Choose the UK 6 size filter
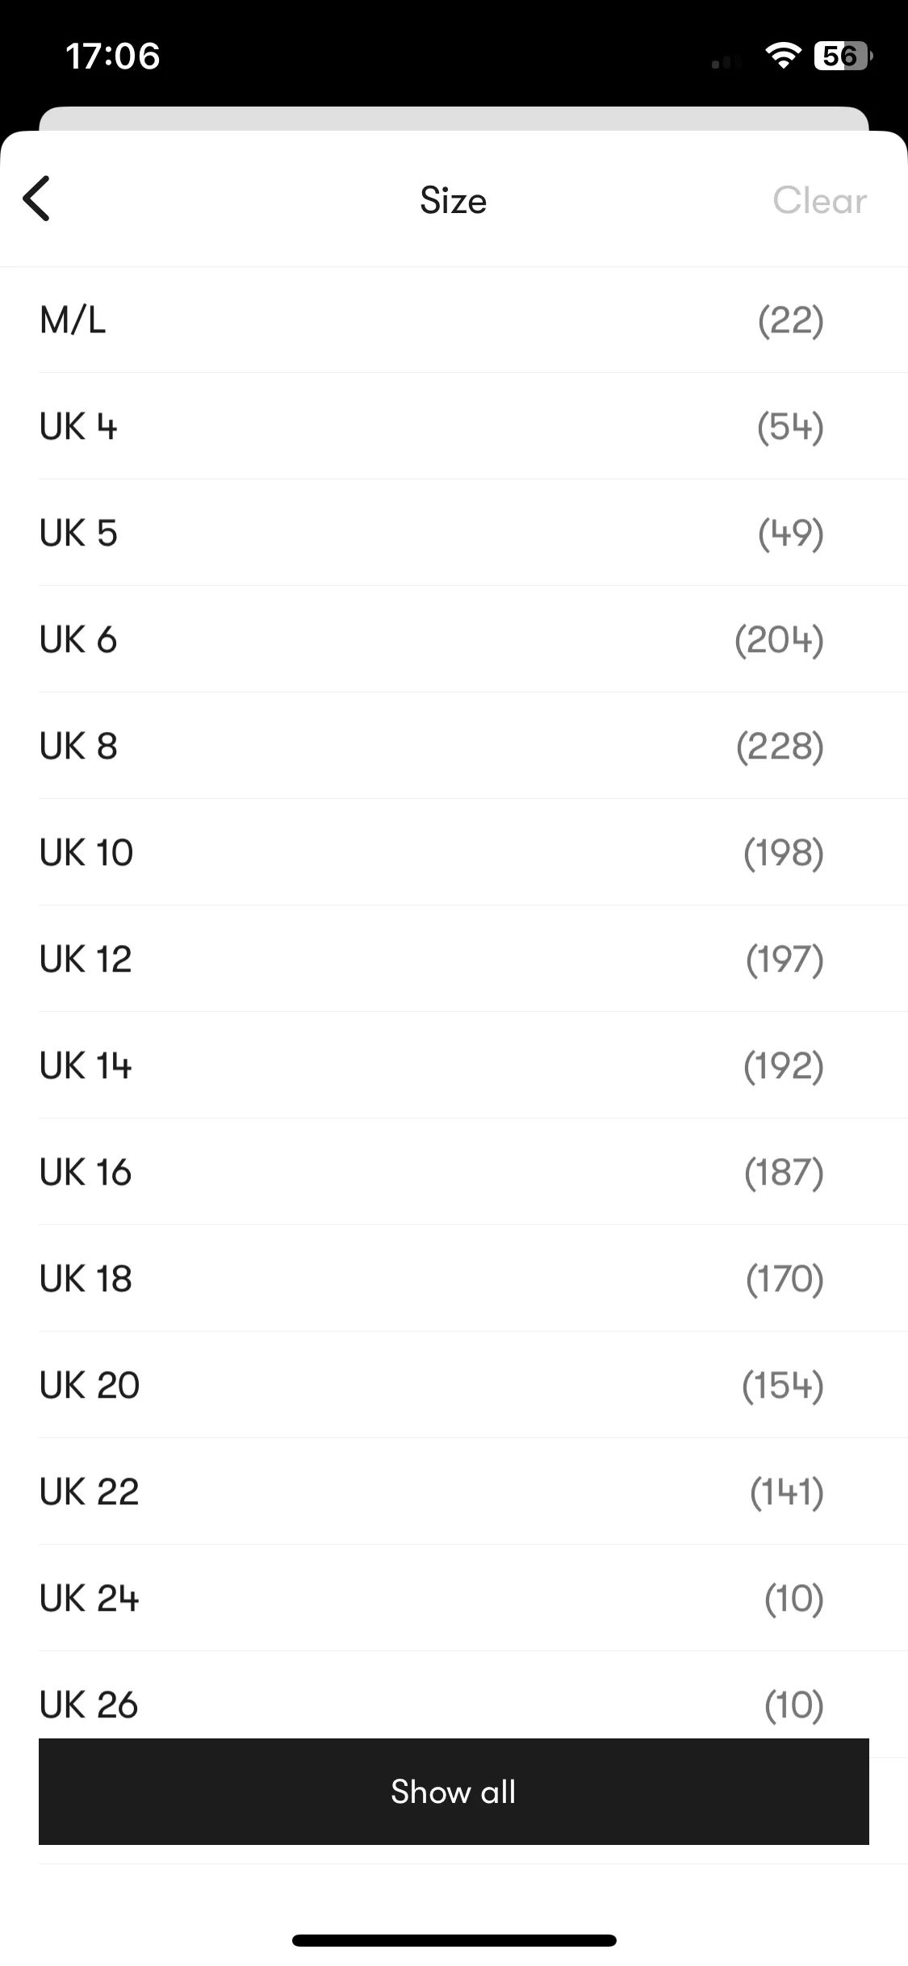This screenshot has height=1966, width=908. click(x=454, y=639)
